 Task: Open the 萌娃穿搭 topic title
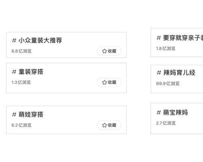coord(31,114)
